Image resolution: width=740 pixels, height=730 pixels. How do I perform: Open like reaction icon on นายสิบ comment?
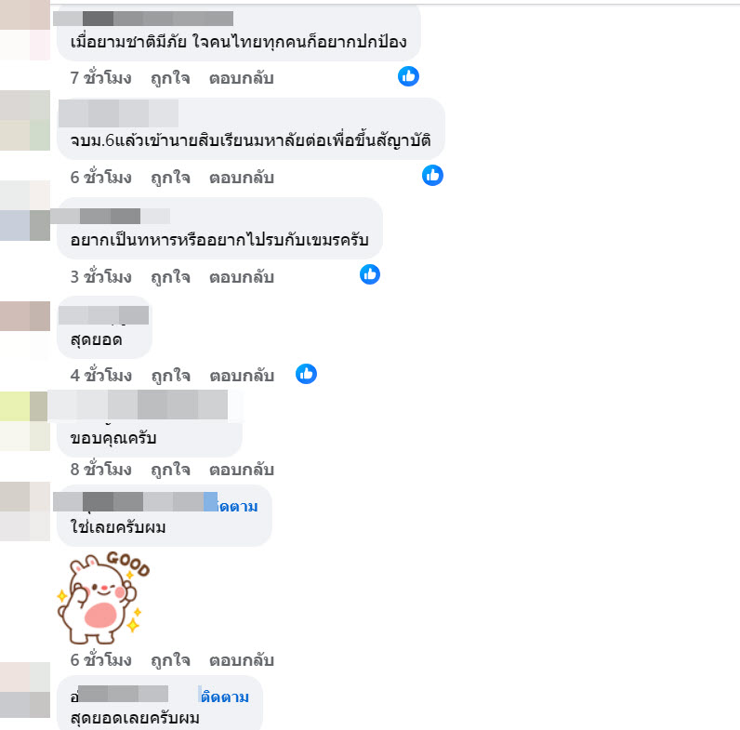click(x=432, y=175)
